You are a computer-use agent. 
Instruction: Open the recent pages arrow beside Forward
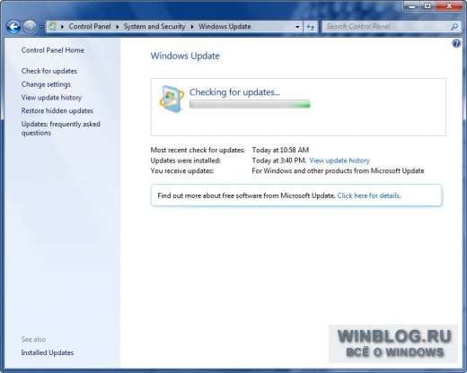pyautogui.click(x=41, y=27)
